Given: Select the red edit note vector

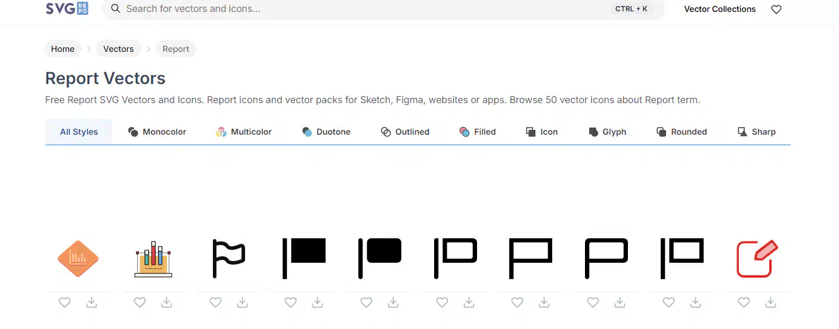Looking at the screenshot, I should click(x=757, y=259).
